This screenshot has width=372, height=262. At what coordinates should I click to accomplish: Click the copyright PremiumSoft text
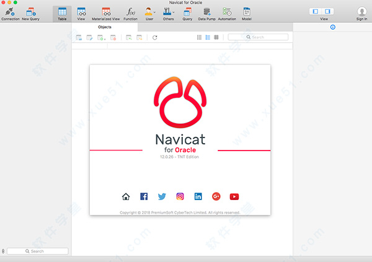tap(180, 212)
